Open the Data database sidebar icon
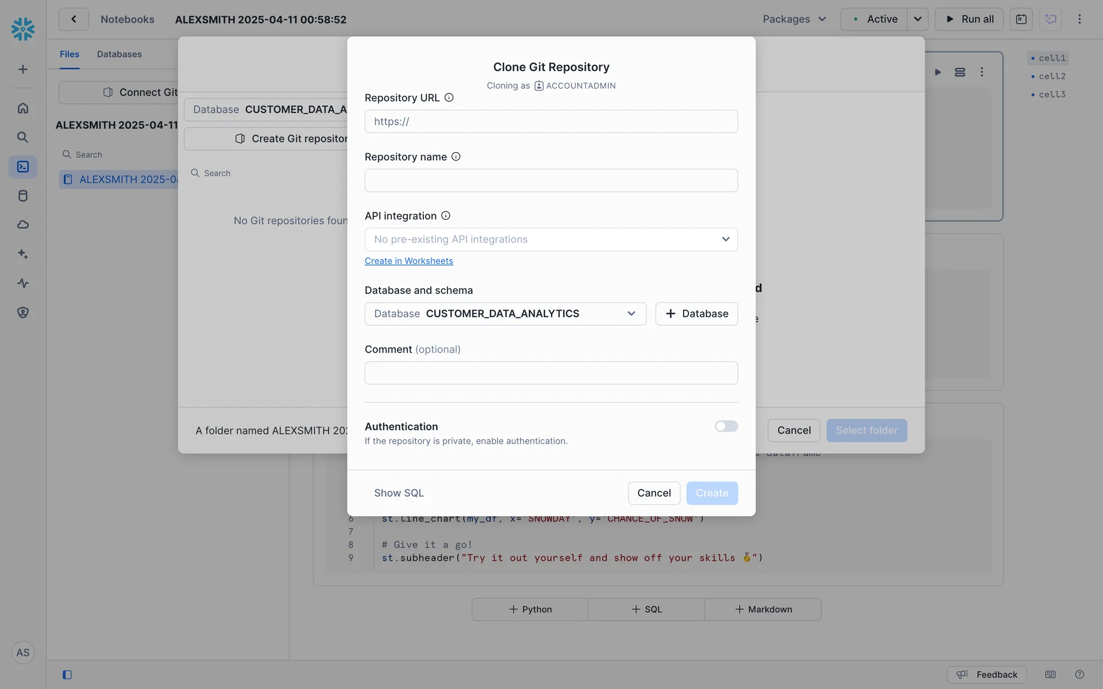Image resolution: width=1103 pixels, height=689 pixels. click(23, 196)
